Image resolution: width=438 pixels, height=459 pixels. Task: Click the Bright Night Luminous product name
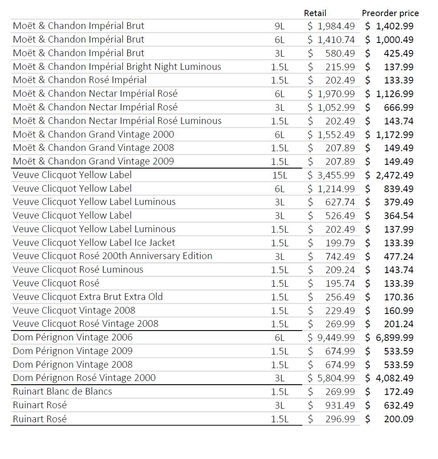click(x=117, y=67)
